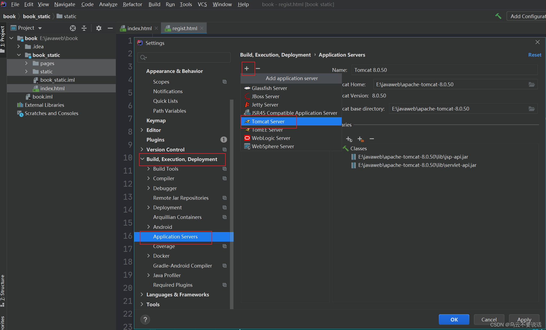Open Keymap settings
Image resolution: width=546 pixels, height=330 pixels.
[156, 120]
